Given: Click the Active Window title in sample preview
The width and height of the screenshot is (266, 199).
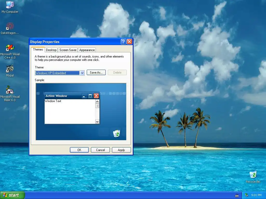Looking at the screenshot, I should (x=56, y=96).
